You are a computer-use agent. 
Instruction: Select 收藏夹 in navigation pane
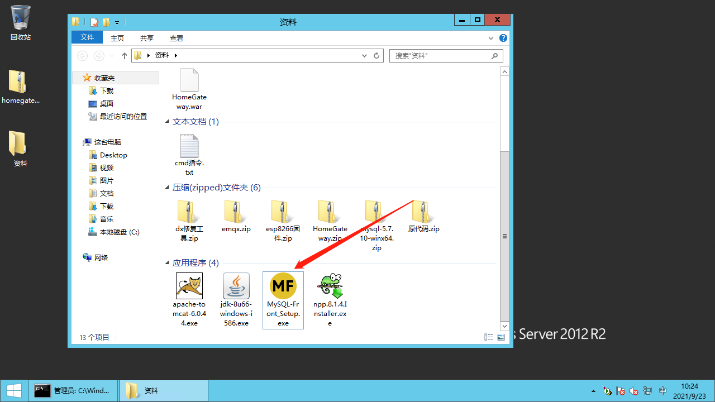click(116, 78)
